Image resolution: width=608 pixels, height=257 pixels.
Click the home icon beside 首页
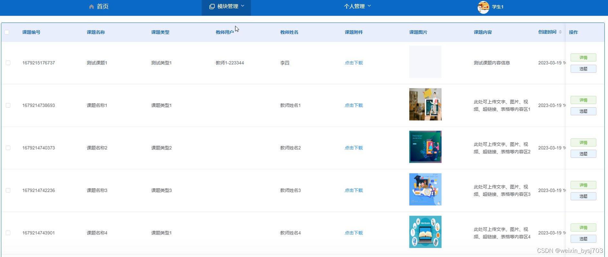pos(92,6)
